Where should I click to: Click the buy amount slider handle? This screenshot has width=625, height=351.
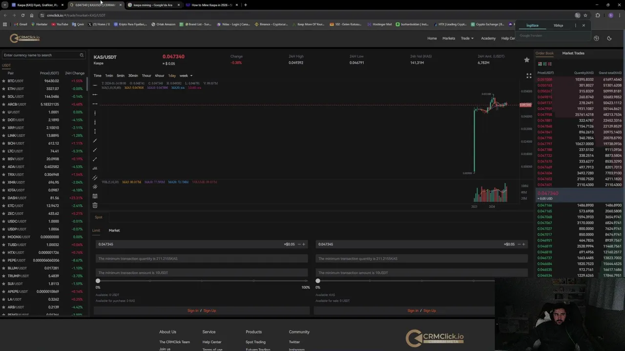click(x=98, y=281)
